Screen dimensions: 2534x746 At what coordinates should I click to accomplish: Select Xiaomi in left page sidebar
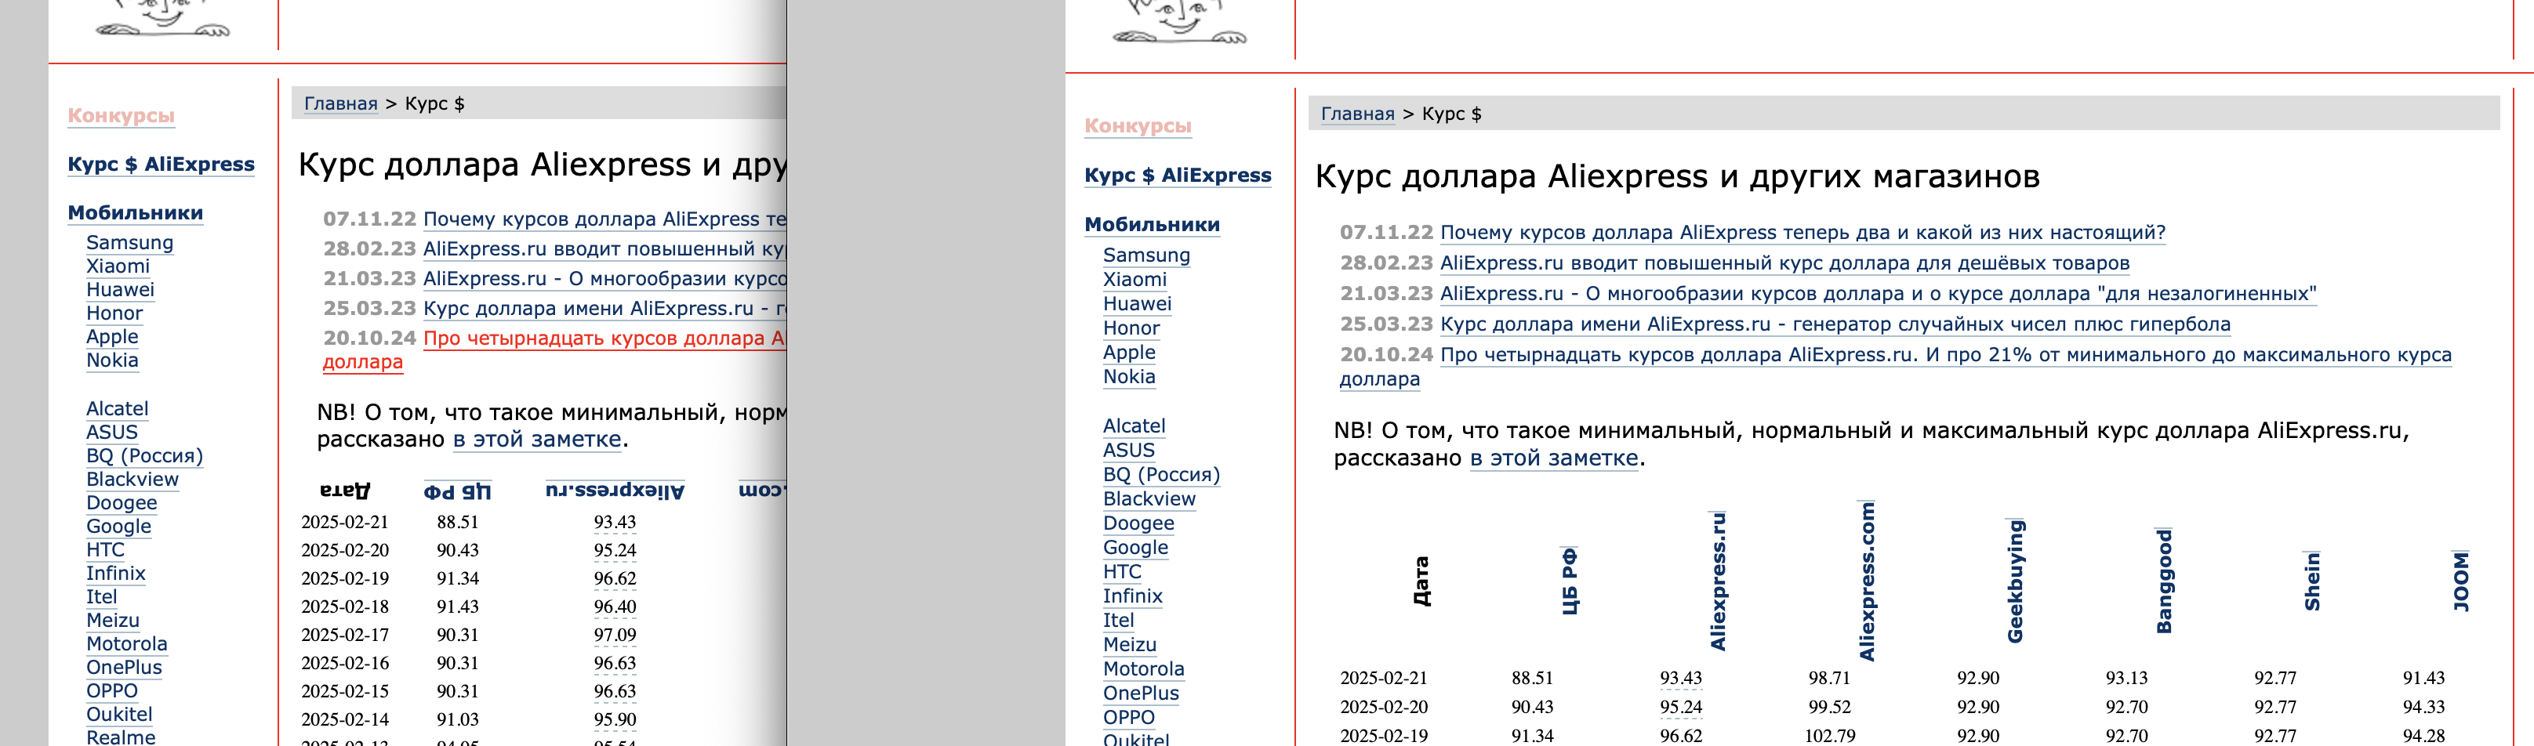click(x=118, y=266)
